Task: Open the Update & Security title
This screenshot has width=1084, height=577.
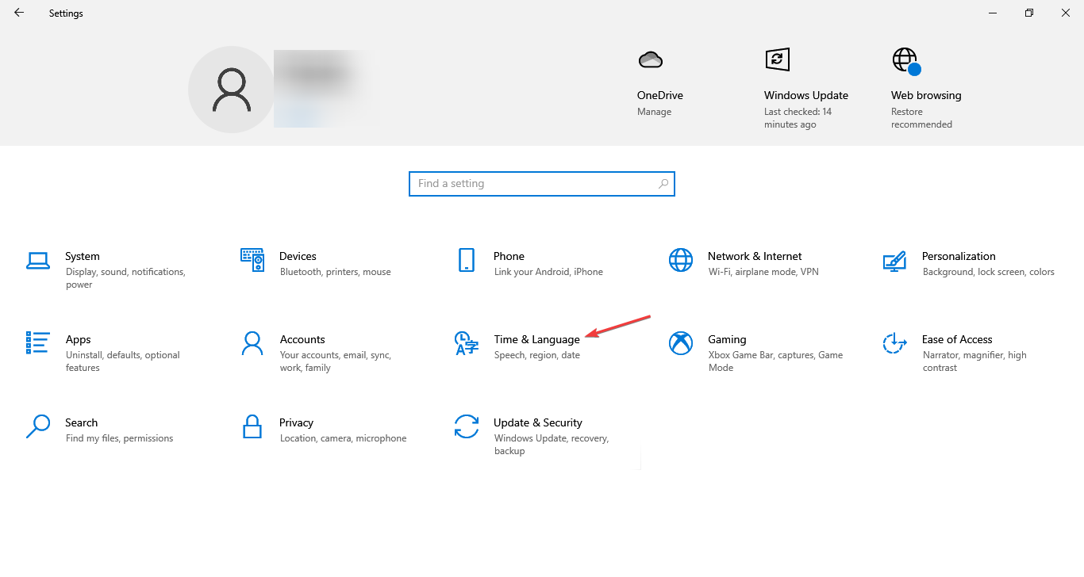Action: pos(538,422)
